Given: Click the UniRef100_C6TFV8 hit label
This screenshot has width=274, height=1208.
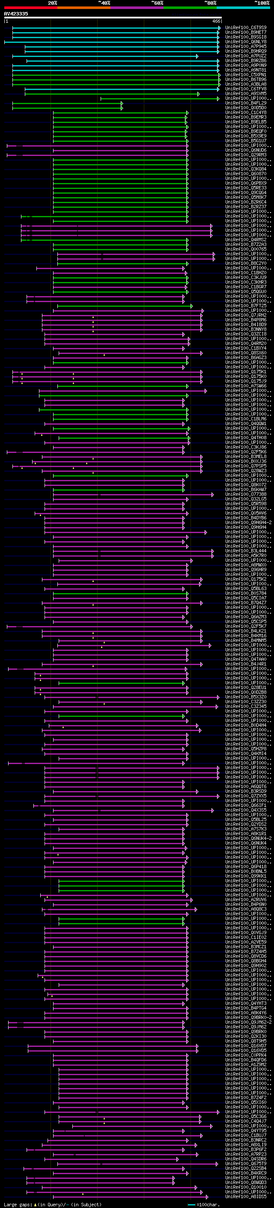Looking at the screenshot, I should 246,89.
